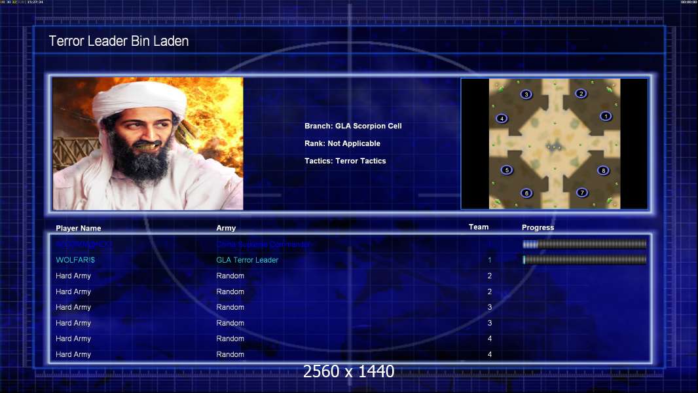The height and width of the screenshot is (393, 698).
Task: Click the Progress column header
Action: click(538, 227)
